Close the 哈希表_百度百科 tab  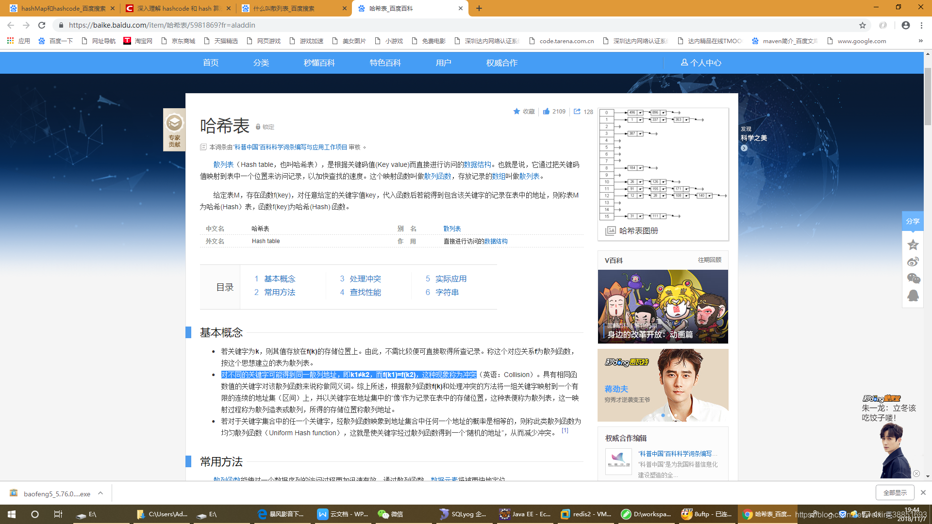pos(461,8)
